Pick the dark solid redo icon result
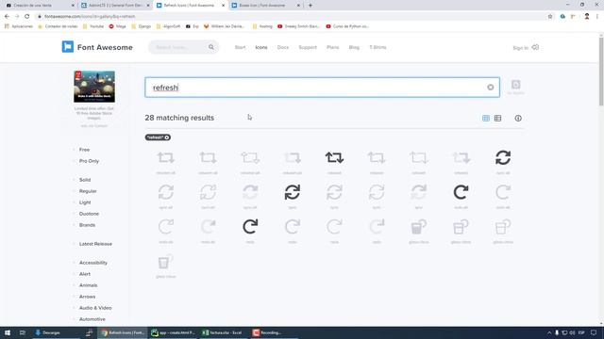604x339 pixels. click(x=250, y=226)
